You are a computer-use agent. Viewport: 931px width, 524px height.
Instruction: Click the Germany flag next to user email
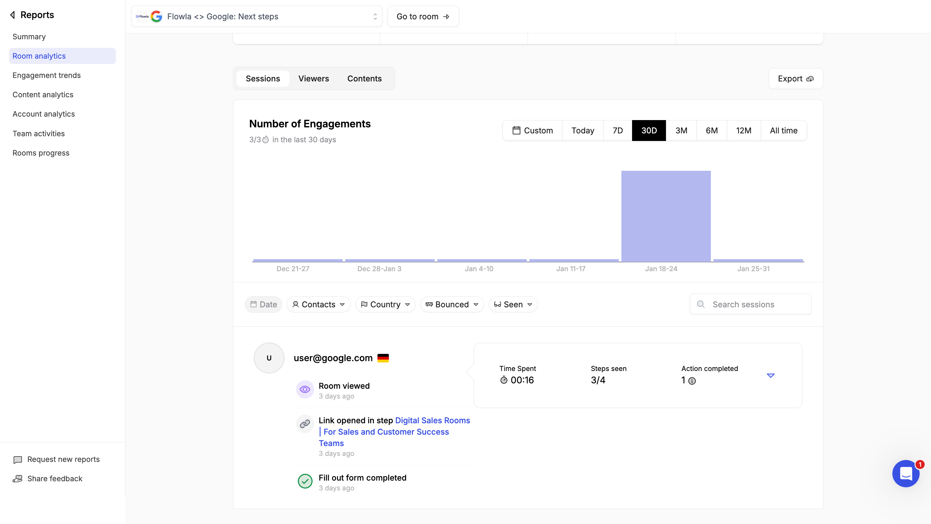tap(383, 358)
